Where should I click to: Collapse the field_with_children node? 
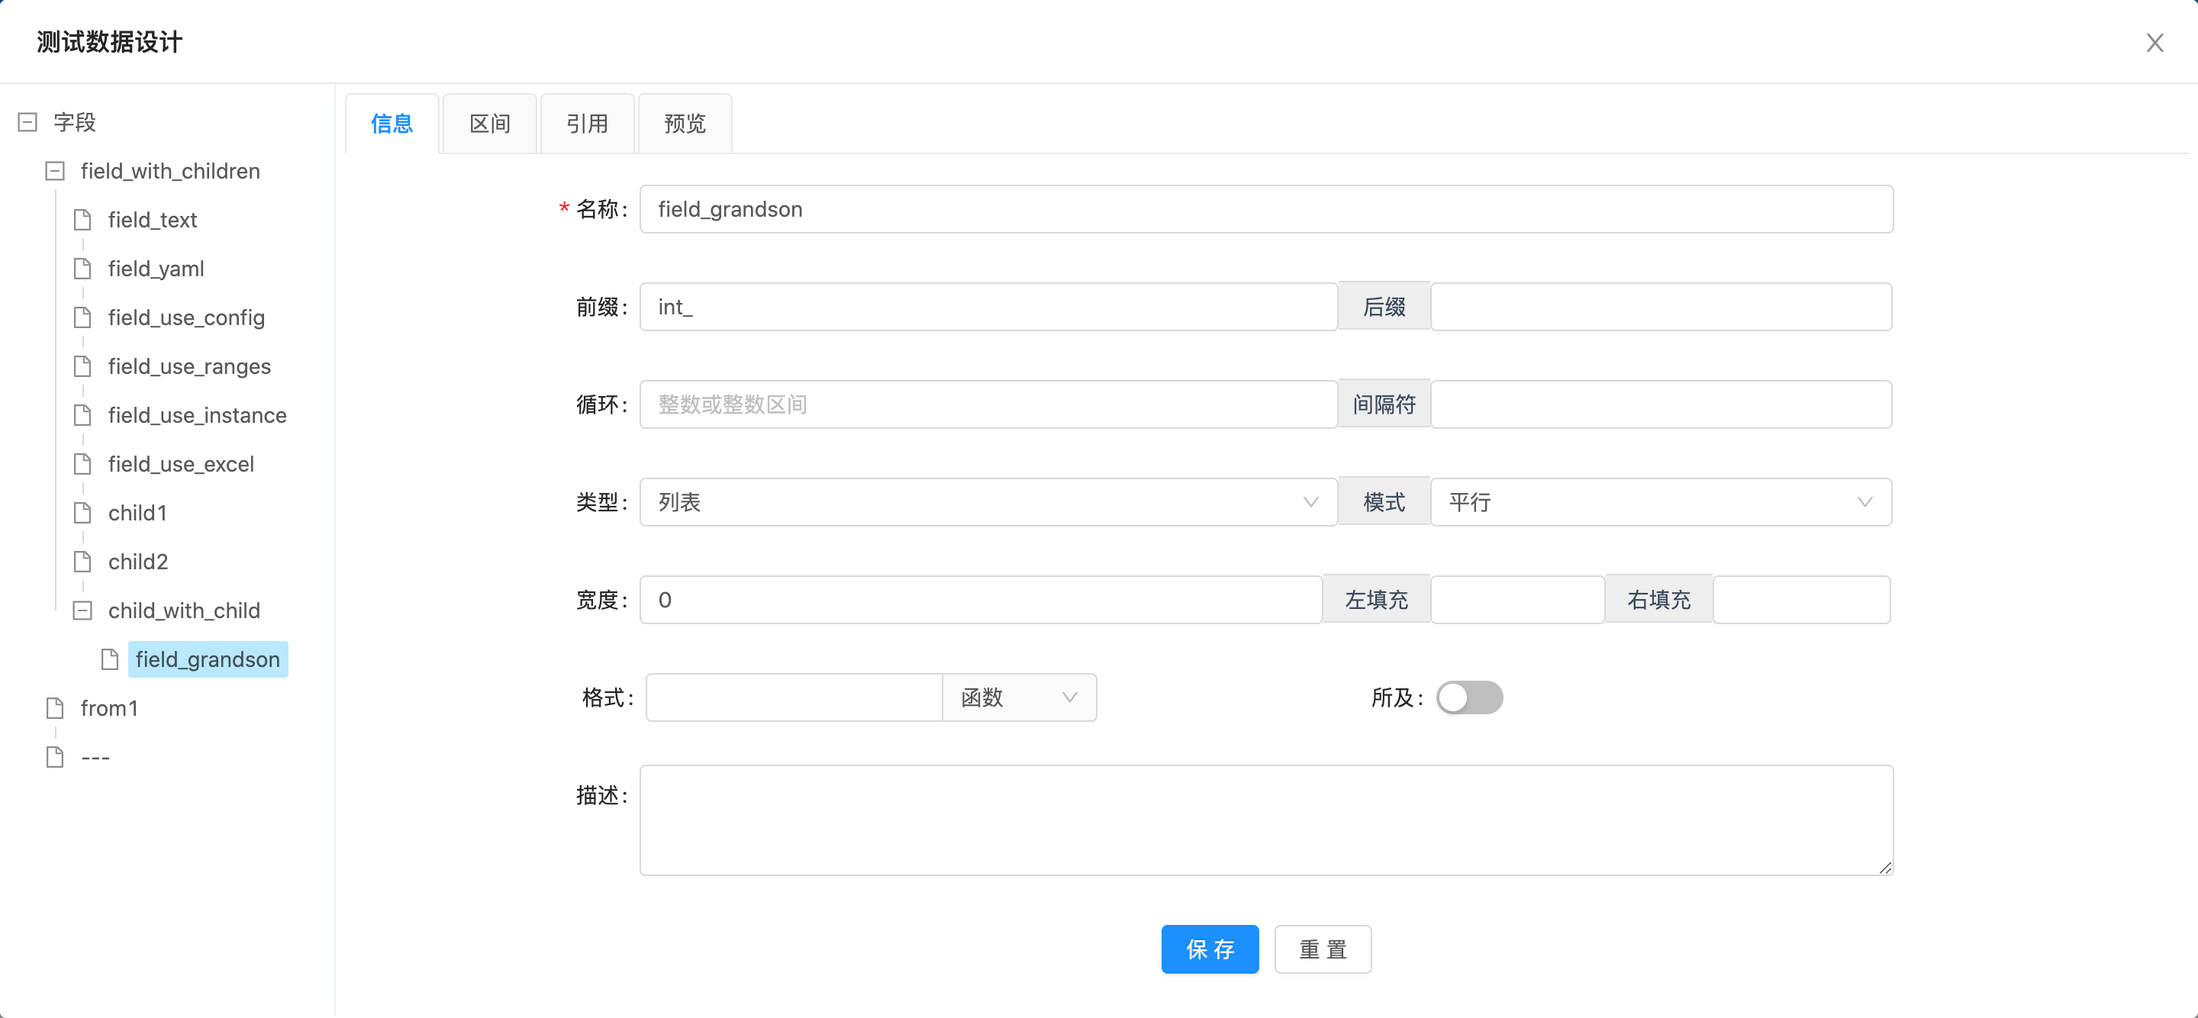click(x=56, y=172)
